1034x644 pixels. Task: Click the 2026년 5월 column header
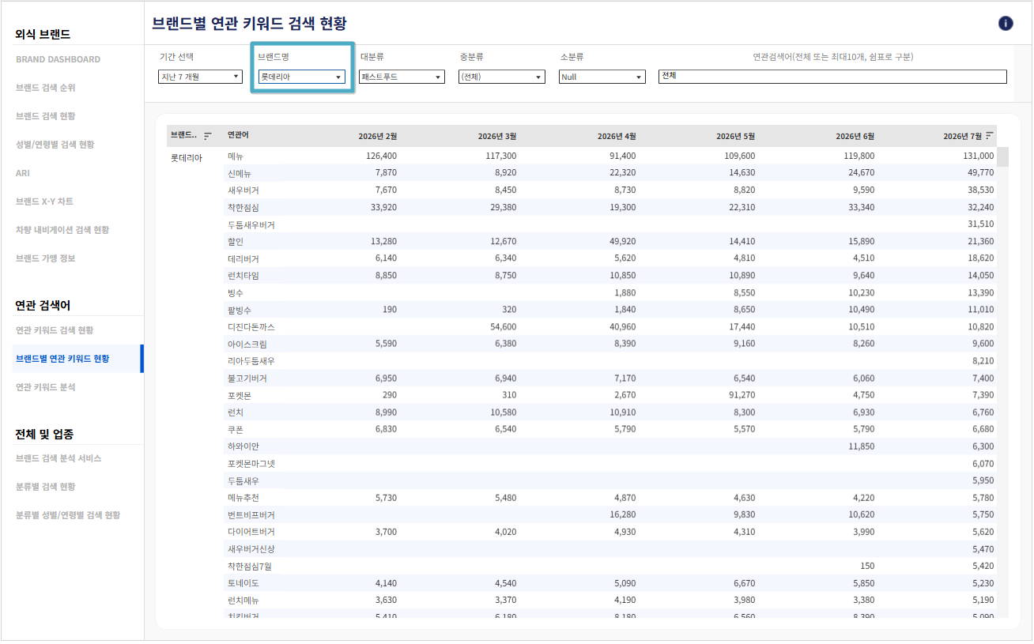[736, 136]
